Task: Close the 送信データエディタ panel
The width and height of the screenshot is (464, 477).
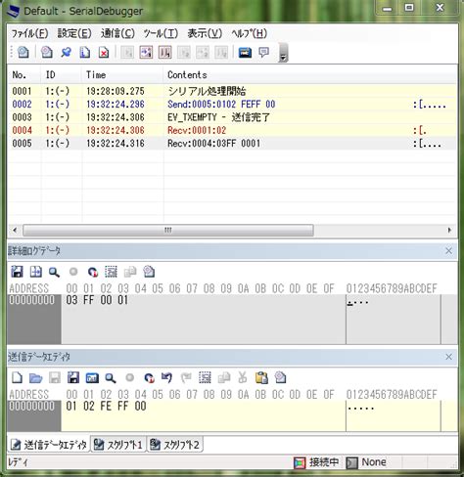Action: coord(448,357)
